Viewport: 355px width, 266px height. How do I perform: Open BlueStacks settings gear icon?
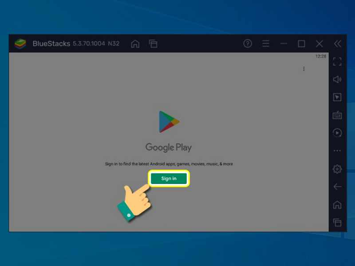(x=337, y=169)
